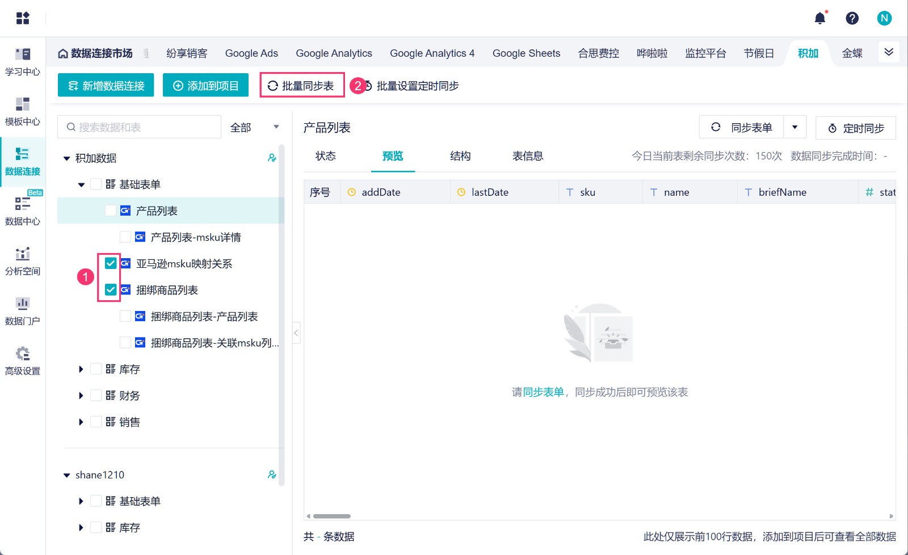The width and height of the screenshot is (908, 555).
Task: Open the app grid logo icon
Action: (x=23, y=18)
